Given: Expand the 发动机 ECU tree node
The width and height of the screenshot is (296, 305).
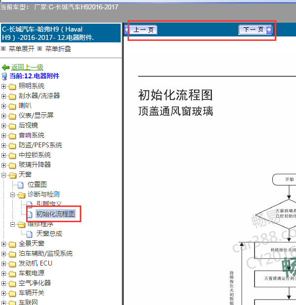Looking at the screenshot, I should pos(3,264).
